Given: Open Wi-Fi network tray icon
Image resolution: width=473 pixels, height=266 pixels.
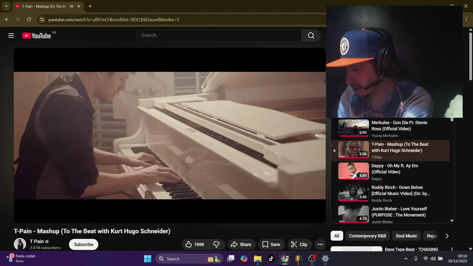Looking at the screenshot, I should [426, 259].
